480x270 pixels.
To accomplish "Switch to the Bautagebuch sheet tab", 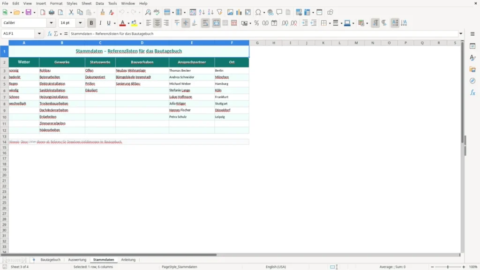I will [51, 260].
